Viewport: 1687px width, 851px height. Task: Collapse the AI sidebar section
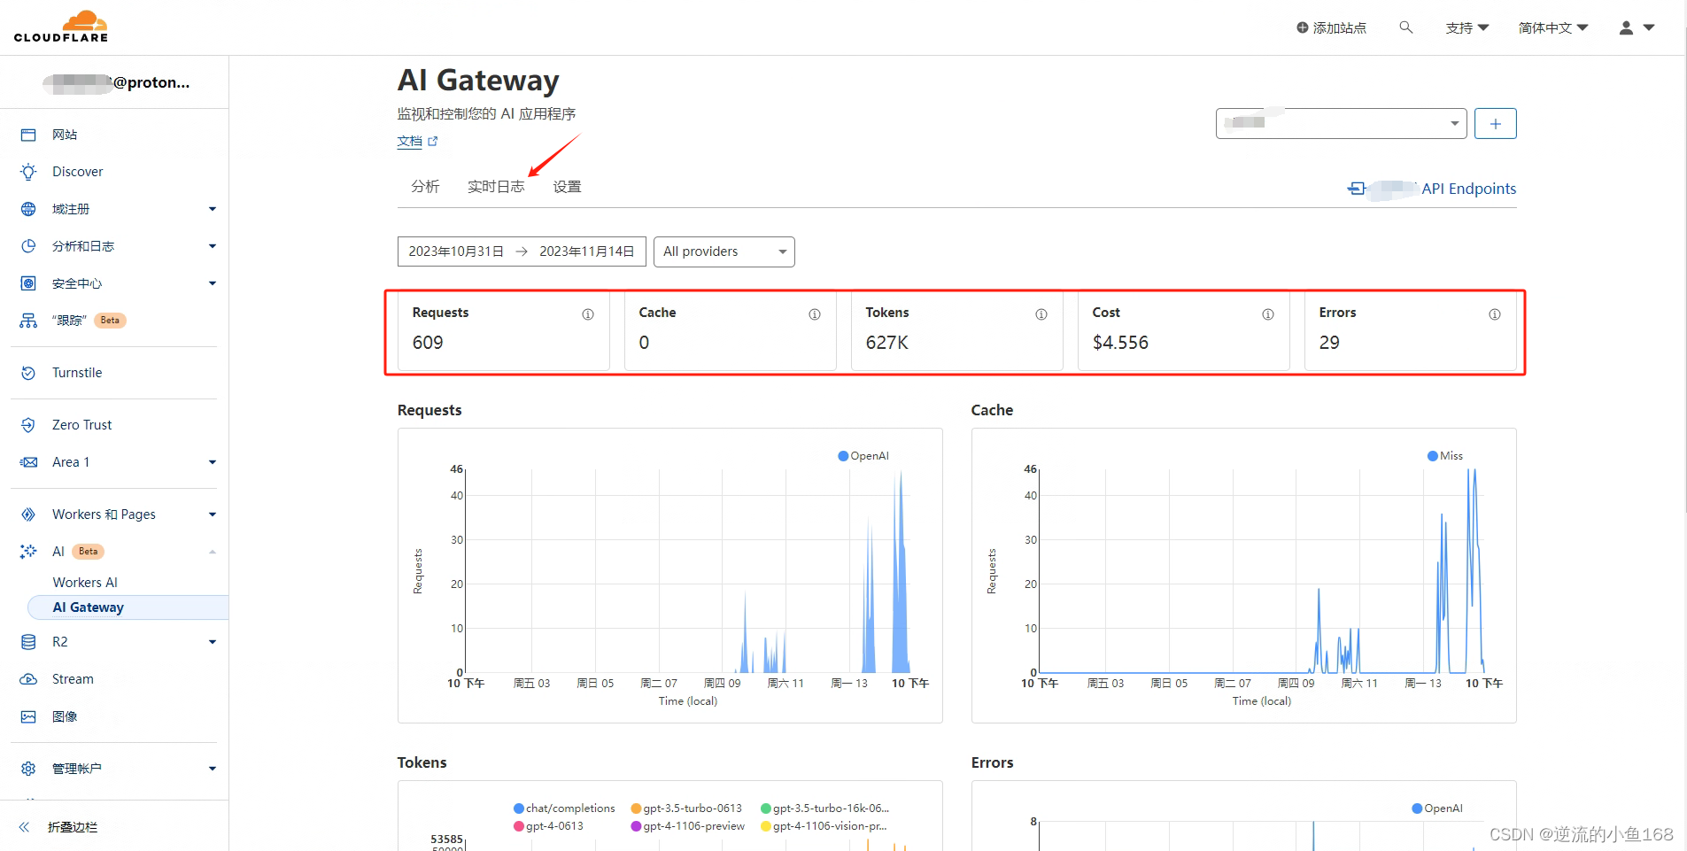click(213, 552)
